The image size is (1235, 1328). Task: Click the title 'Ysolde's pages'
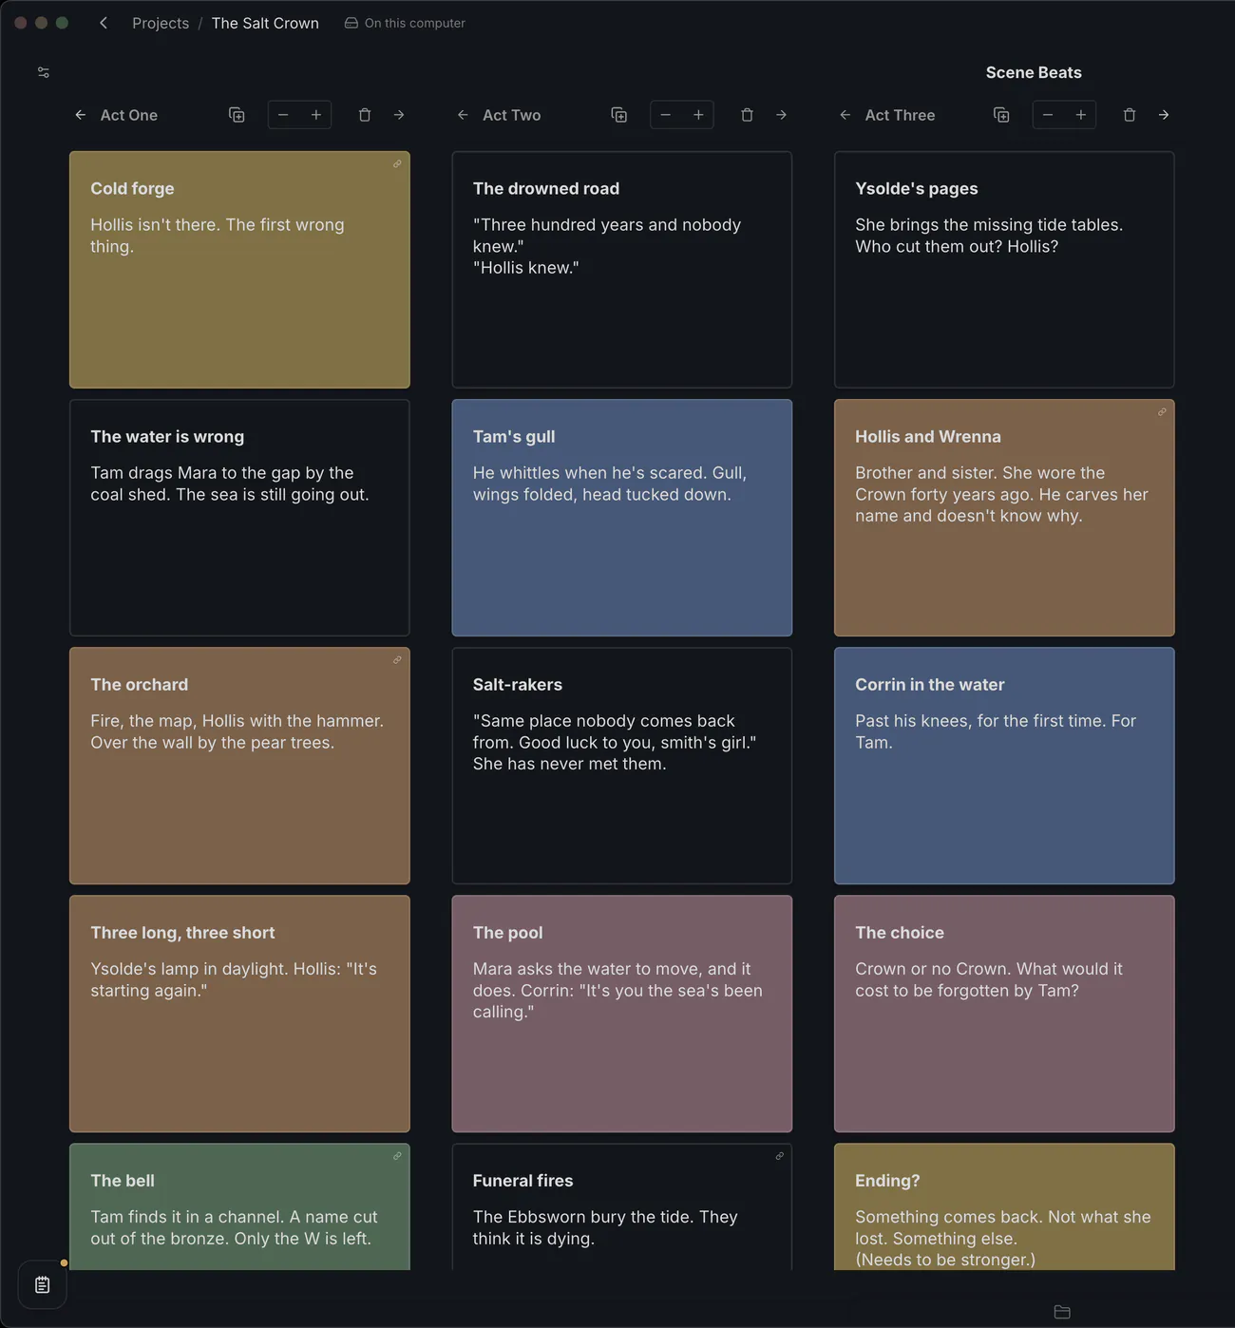(x=917, y=189)
